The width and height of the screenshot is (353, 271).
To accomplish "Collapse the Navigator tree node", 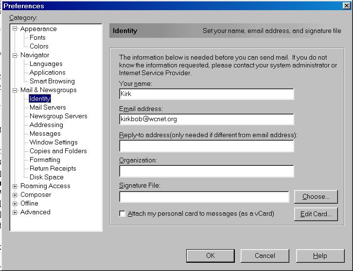I will tap(15, 55).
